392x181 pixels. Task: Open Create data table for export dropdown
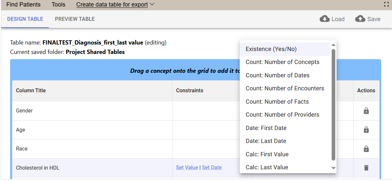[115, 5]
